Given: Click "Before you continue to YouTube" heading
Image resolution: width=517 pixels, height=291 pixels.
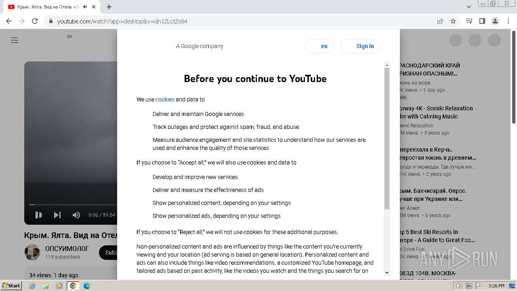Looking at the screenshot, I should coord(255,78).
